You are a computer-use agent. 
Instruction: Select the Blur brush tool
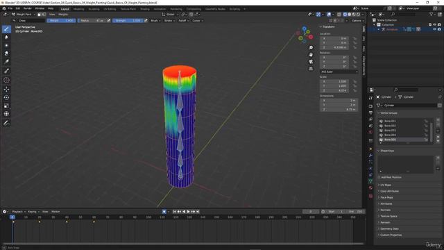coord(6,37)
